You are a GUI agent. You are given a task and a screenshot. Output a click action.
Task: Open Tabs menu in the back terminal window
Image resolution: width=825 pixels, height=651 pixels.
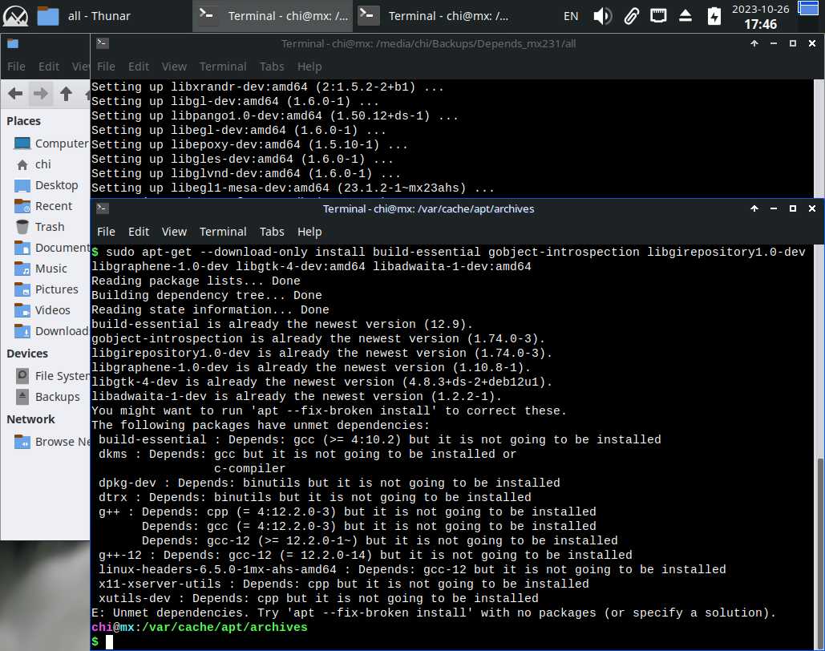(x=272, y=67)
